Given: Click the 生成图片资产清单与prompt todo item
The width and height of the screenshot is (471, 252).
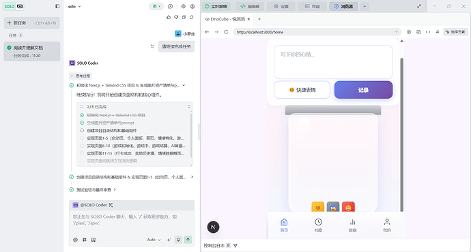Looking at the screenshot, I should (110, 123).
